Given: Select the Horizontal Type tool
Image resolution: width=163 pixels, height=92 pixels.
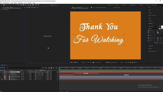Looking at the screenshot, I should 25,5.
